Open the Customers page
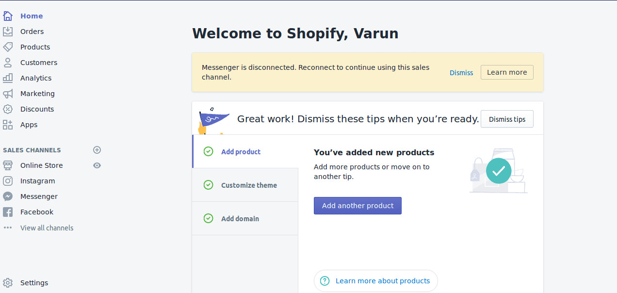617x293 pixels. [x=39, y=63]
